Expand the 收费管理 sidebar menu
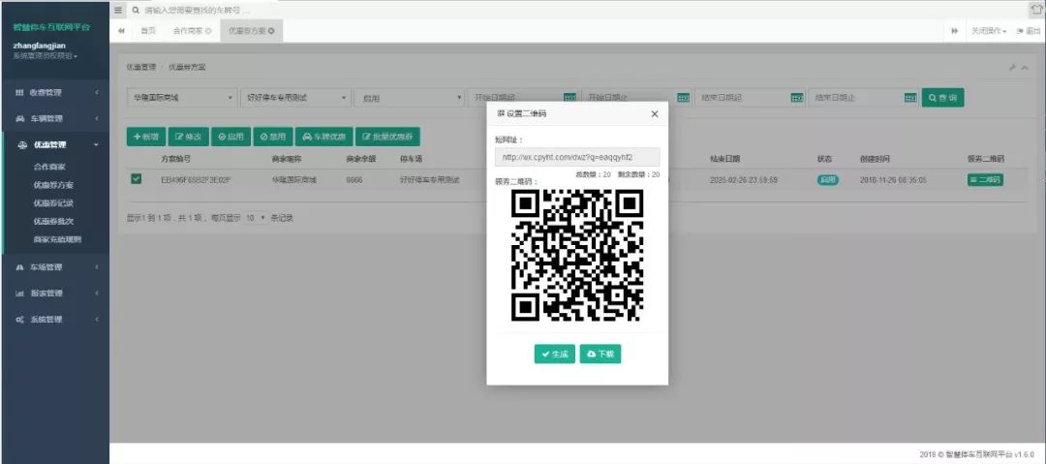1046x464 pixels. (x=54, y=93)
